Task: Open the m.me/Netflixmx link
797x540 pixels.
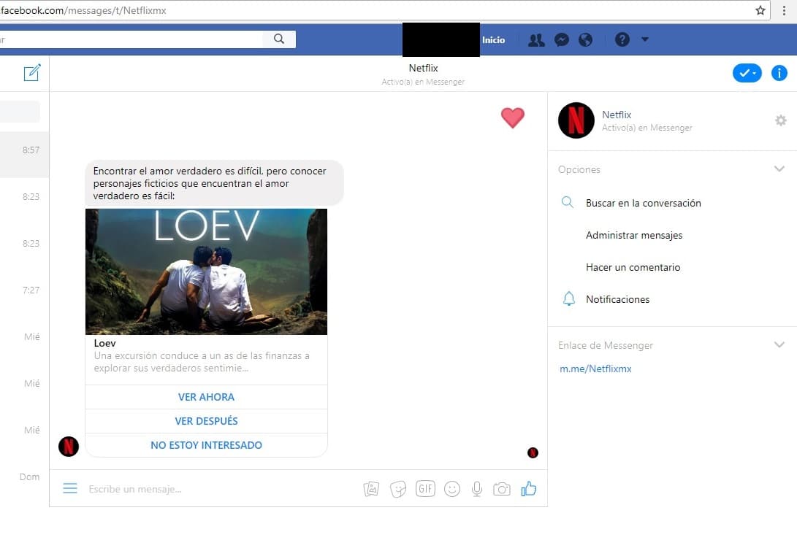Action: (595, 369)
